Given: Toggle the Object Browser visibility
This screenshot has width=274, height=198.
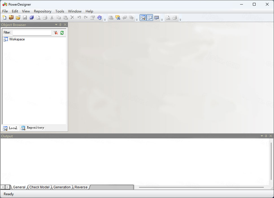Looking at the screenshot, I should 143,18.
